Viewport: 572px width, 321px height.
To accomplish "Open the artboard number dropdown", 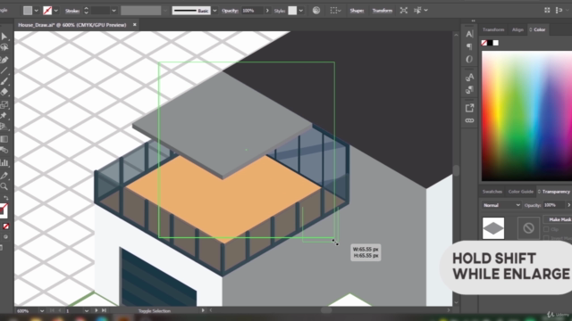I will (x=87, y=311).
